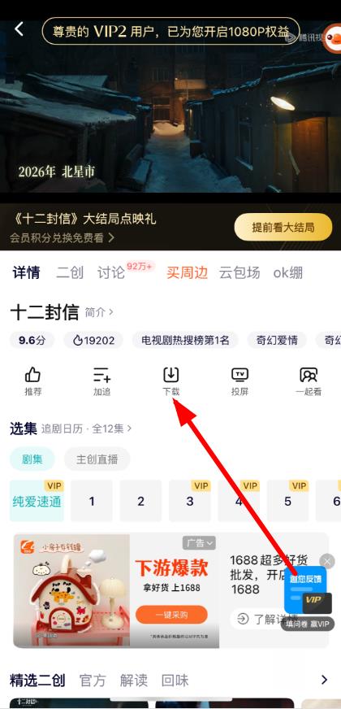The width and height of the screenshot is (341, 709).
Task: Switch to the 买周边 tab
Action: [x=187, y=272]
